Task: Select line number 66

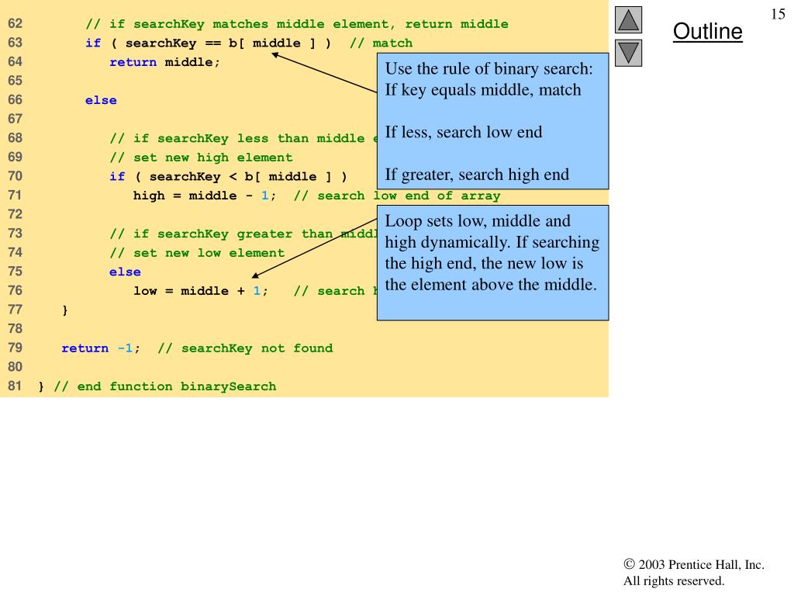Action: (x=16, y=99)
